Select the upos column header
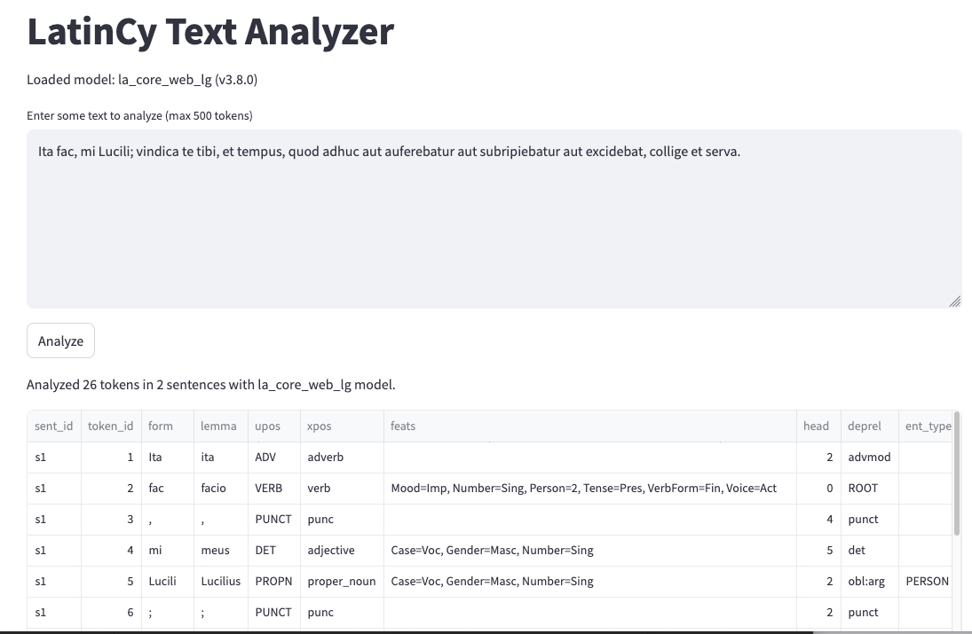Viewport: 972px width, 634px height. 267,427
